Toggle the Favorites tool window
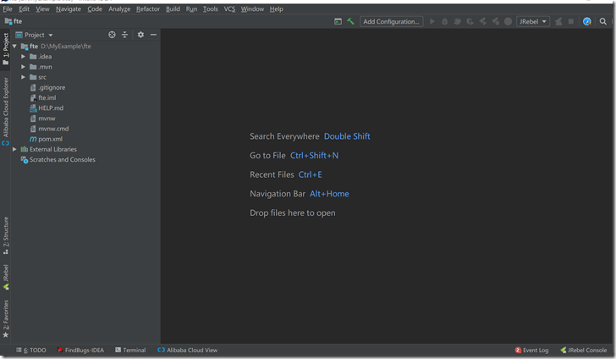 point(5,318)
